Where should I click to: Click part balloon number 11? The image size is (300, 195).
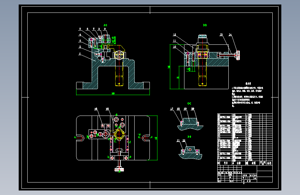click(174, 41)
